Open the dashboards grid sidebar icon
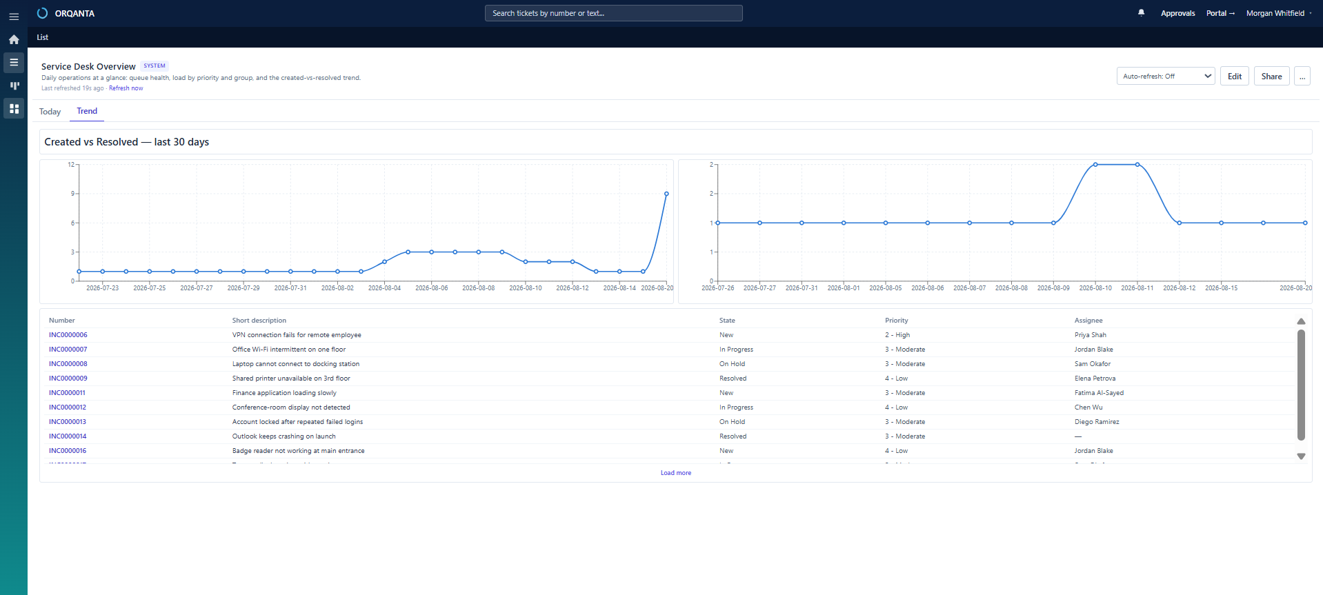1323x595 pixels. [x=14, y=108]
